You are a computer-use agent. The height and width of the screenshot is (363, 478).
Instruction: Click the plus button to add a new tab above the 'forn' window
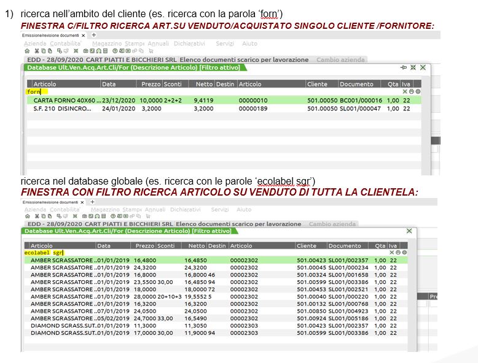[93, 36]
